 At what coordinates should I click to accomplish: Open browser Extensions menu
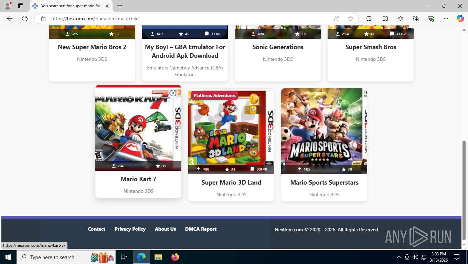[x=369, y=19]
